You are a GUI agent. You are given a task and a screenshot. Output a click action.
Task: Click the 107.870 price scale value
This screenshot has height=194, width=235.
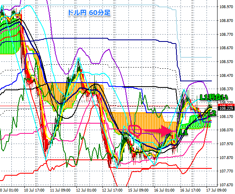coord(226,157)
